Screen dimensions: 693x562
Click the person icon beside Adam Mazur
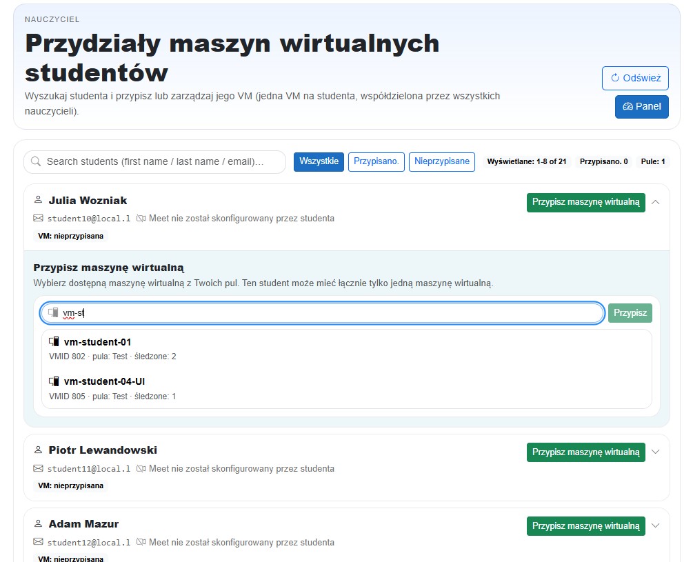point(38,523)
